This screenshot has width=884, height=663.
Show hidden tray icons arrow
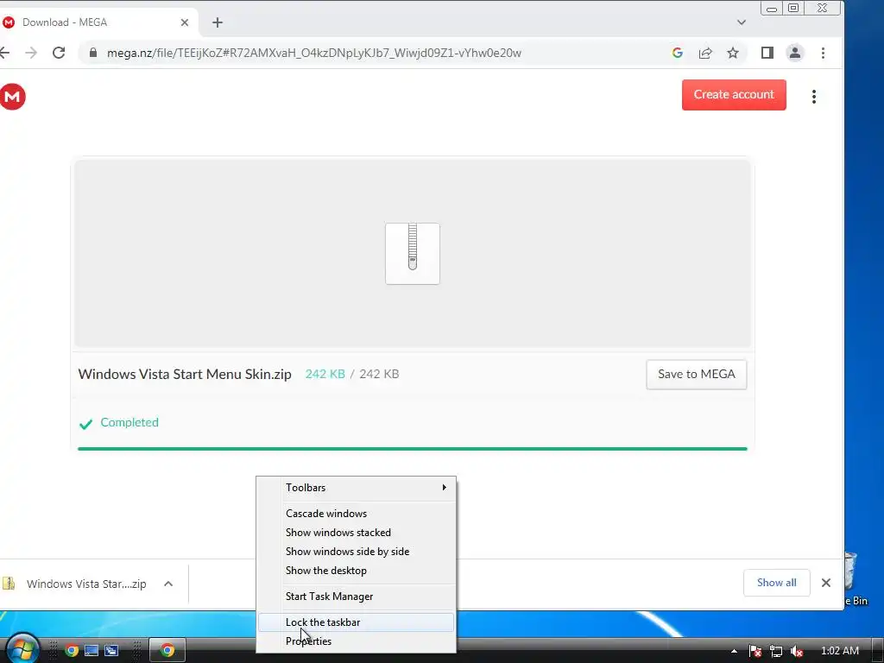[x=734, y=651]
